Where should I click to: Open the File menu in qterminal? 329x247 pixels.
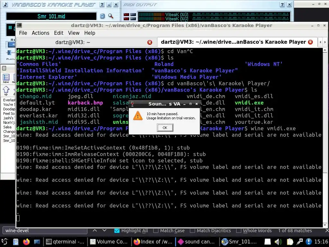point(23,33)
